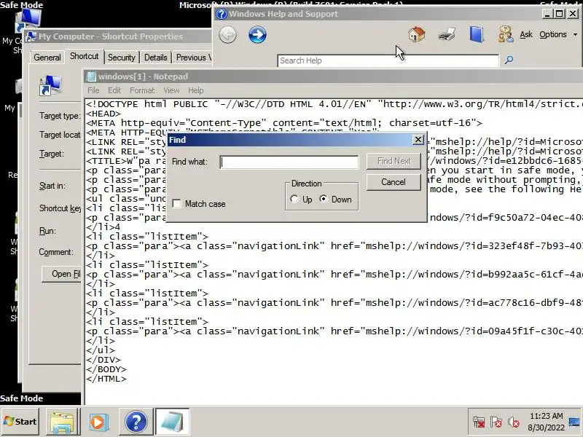Image resolution: width=583 pixels, height=437 pixels.
Task: Open Windows Explorer from the taskbar
Action: [63, 422]
